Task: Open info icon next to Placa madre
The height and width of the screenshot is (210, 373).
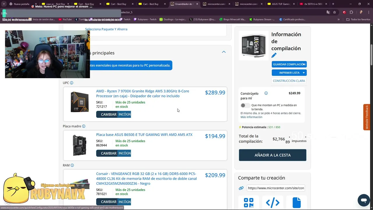Action: click(84, 126)
